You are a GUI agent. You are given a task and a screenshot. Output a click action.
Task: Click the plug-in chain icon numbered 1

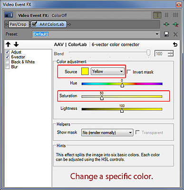click(9, 15)
